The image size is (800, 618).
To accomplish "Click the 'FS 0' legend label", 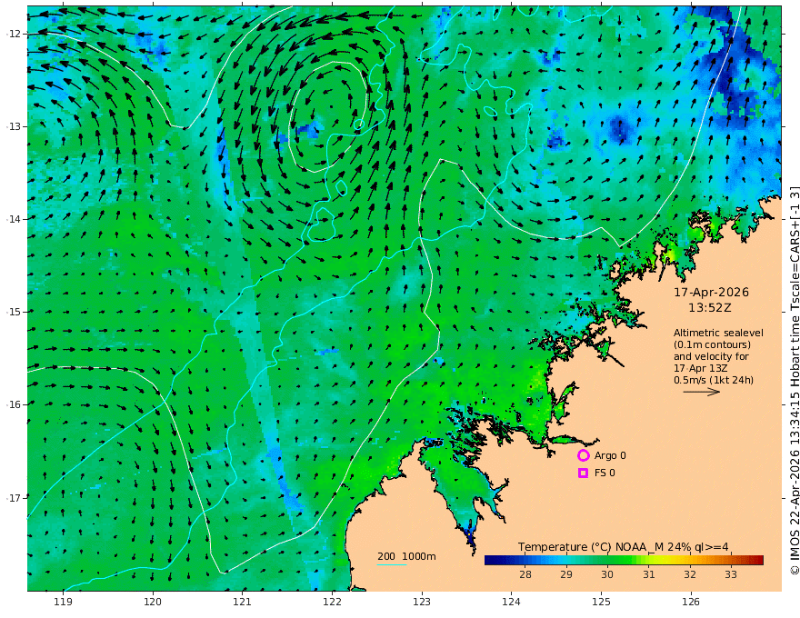I will tap(605, 473).
